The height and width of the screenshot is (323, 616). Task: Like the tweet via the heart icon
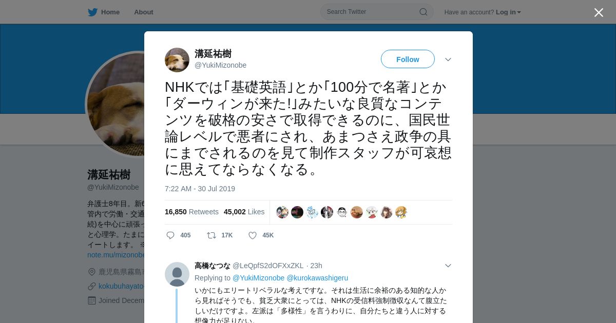point(253,235)
